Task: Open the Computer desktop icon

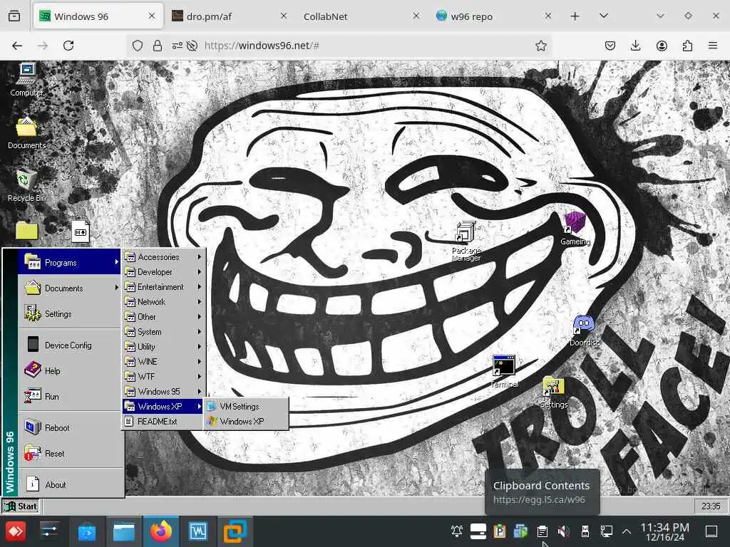Action: 26,79
